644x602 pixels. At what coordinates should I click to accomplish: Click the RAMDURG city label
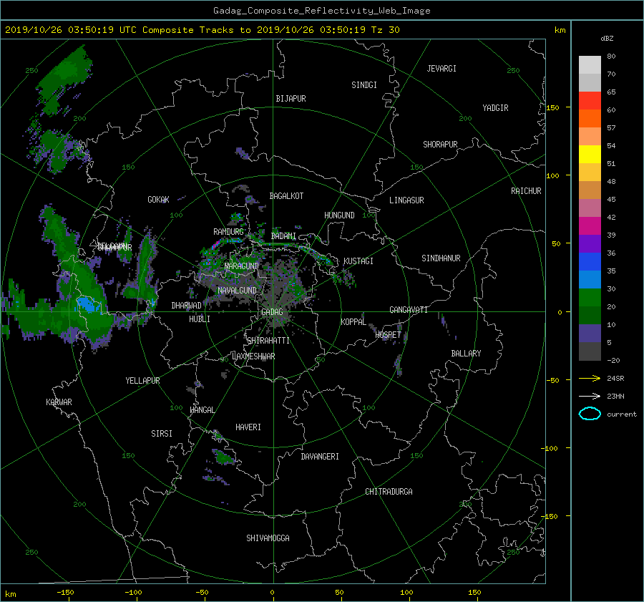pyautogui.click(x=228, y=232)
